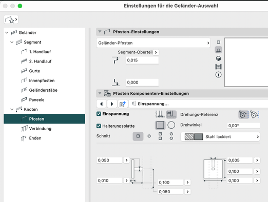The image size is (268, 202).
Task: Open arrow beside 0,005 value
Action: coord(257,160)
